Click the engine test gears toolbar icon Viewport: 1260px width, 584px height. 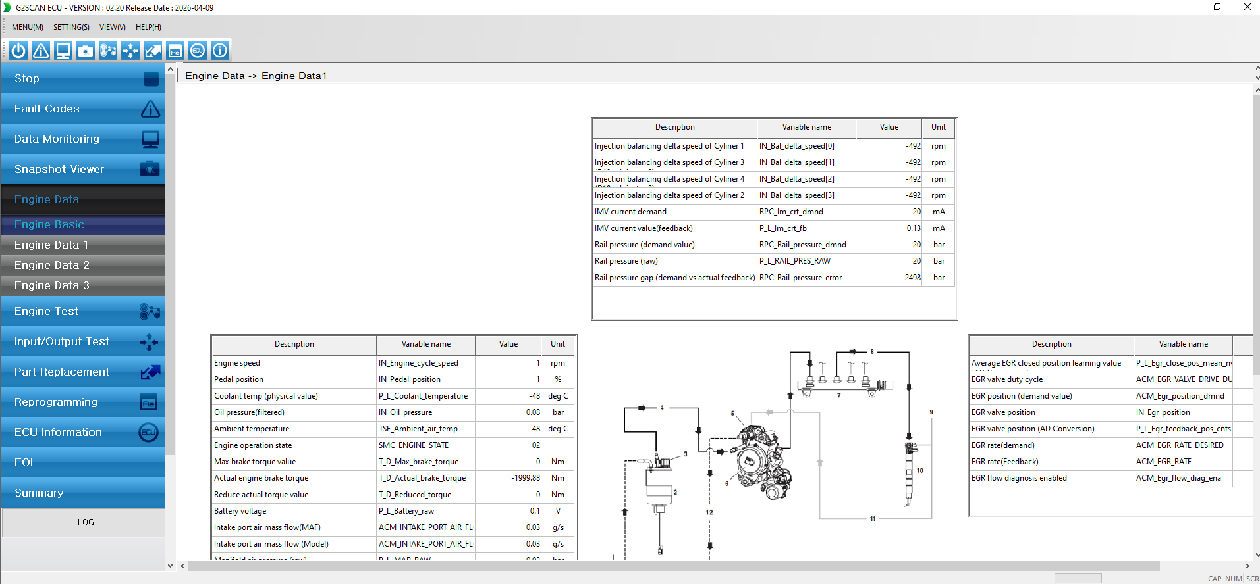pyautogui.click(x=108, y=51)
